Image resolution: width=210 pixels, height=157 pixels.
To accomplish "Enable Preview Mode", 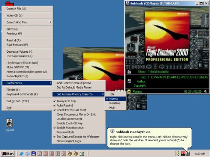I will [79, 132].
